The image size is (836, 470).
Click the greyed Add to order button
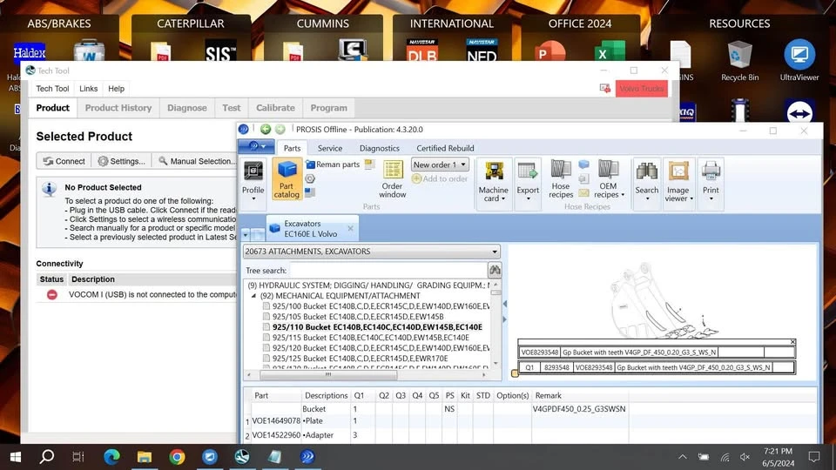[440, 179]
